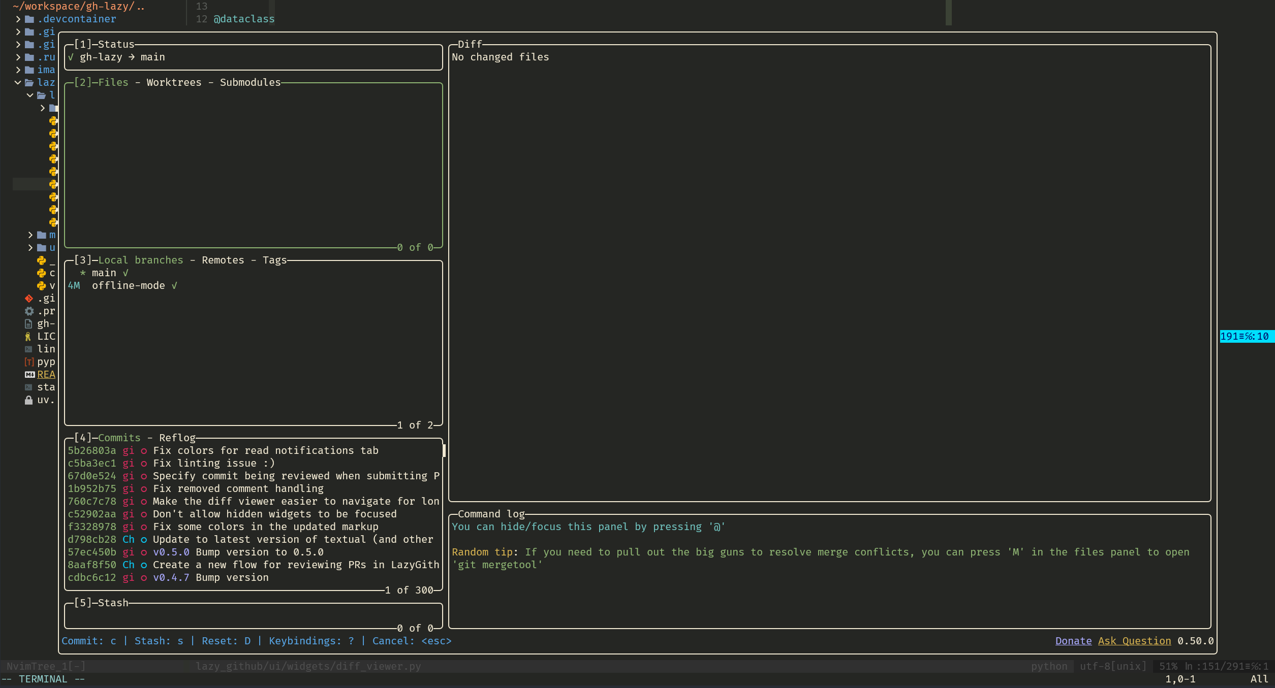Click the red git icon of .gi file
The height and width of the screenshot is (688, 1275).
pyautogui.click(x=29, y=299)
